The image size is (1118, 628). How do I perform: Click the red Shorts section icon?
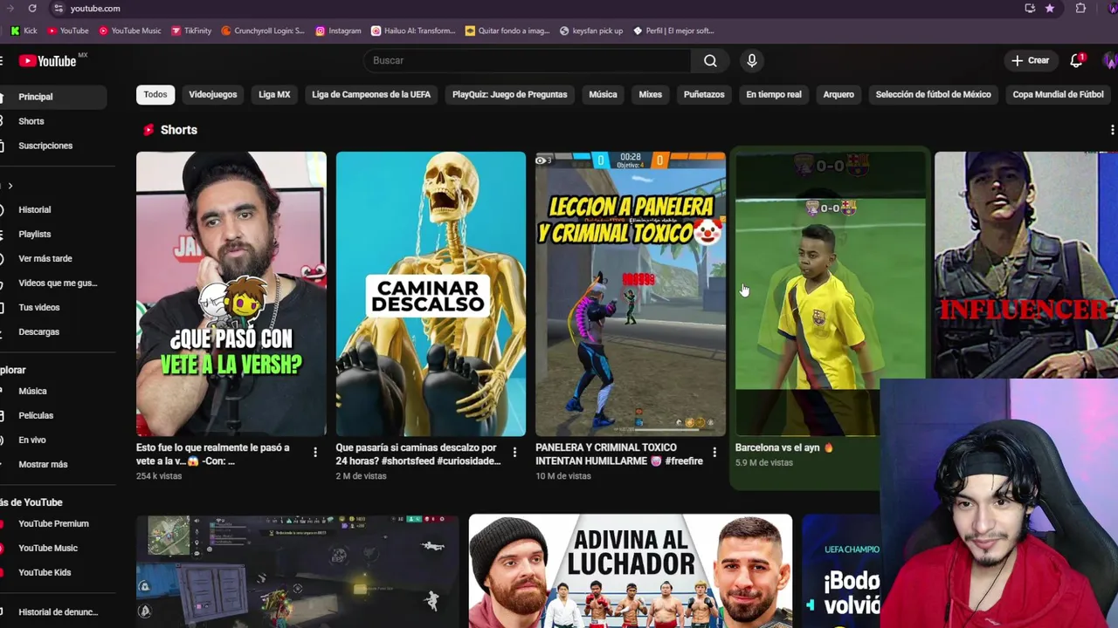click(x=148, y=130)
